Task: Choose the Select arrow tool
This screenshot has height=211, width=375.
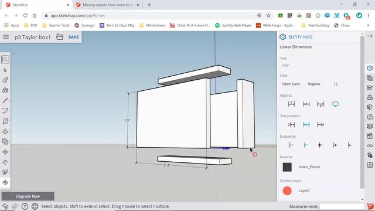Action: [5, 70]
